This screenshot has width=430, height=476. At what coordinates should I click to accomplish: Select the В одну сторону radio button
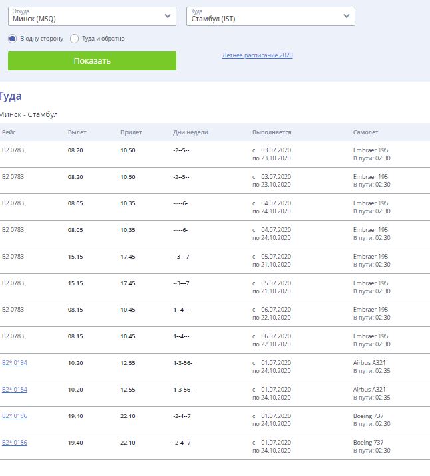pos(13,39)
